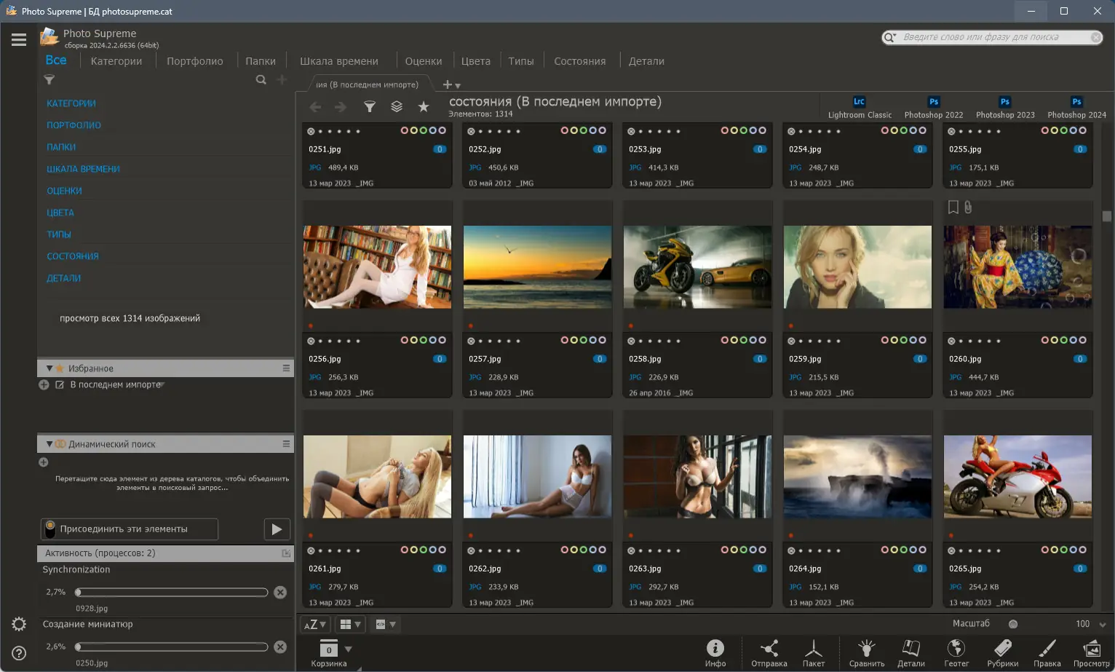Clear the rating of 0256.jpg
Screen dimensions: 1115x672
click(x=311, y=341)
